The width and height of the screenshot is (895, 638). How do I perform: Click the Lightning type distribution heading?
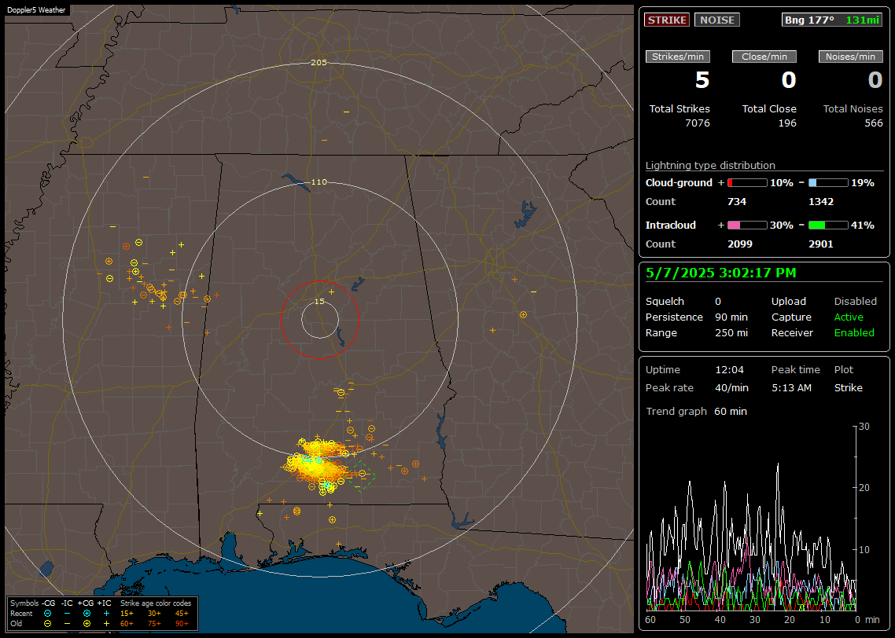[x=710, y=165]
